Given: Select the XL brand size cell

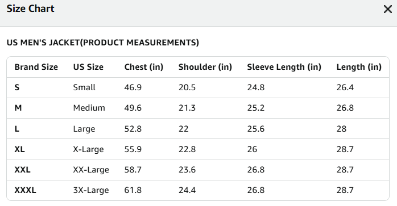Looking at the screenshot, I should (x=20, y=149).
